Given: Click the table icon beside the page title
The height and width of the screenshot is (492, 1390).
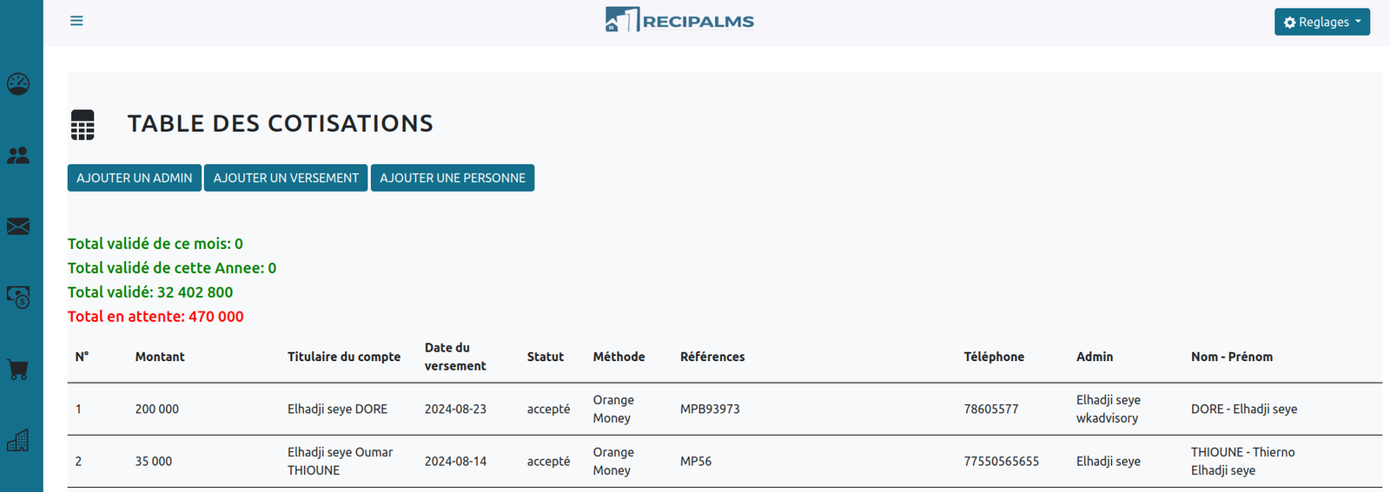Looking at the screenshot, I should tap(83, 125).
